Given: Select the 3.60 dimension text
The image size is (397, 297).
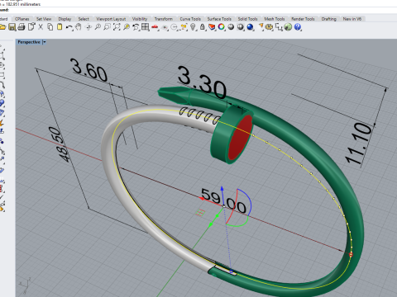Looking at the screenshot, I should coord(89,70).
